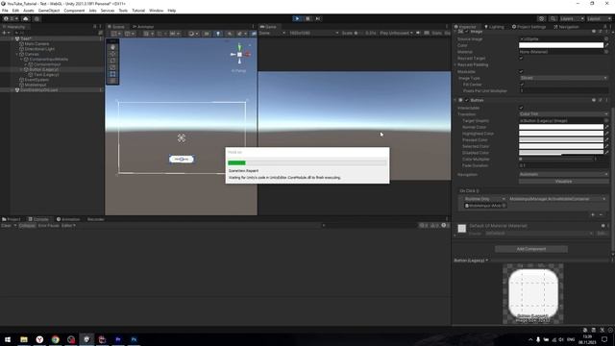
Task: Click the Console Clear button
Action: [x=7, y=226]
